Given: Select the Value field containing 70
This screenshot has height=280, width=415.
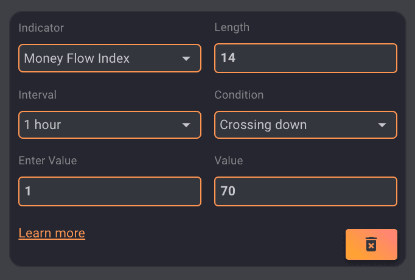Looking at the screenshot, I should [x=305, y=191].
